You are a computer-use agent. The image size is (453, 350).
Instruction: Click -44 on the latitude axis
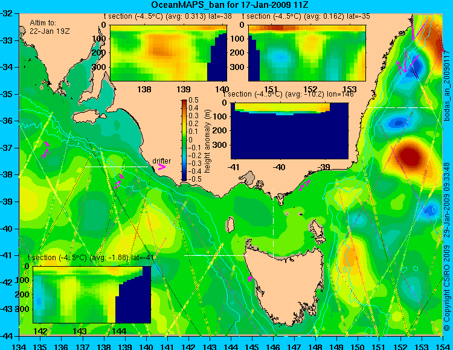pos(7,336)
